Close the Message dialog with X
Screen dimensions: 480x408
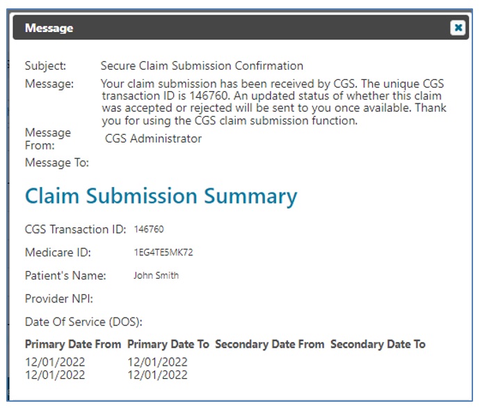pyautogui.click(x=457, y=28)
